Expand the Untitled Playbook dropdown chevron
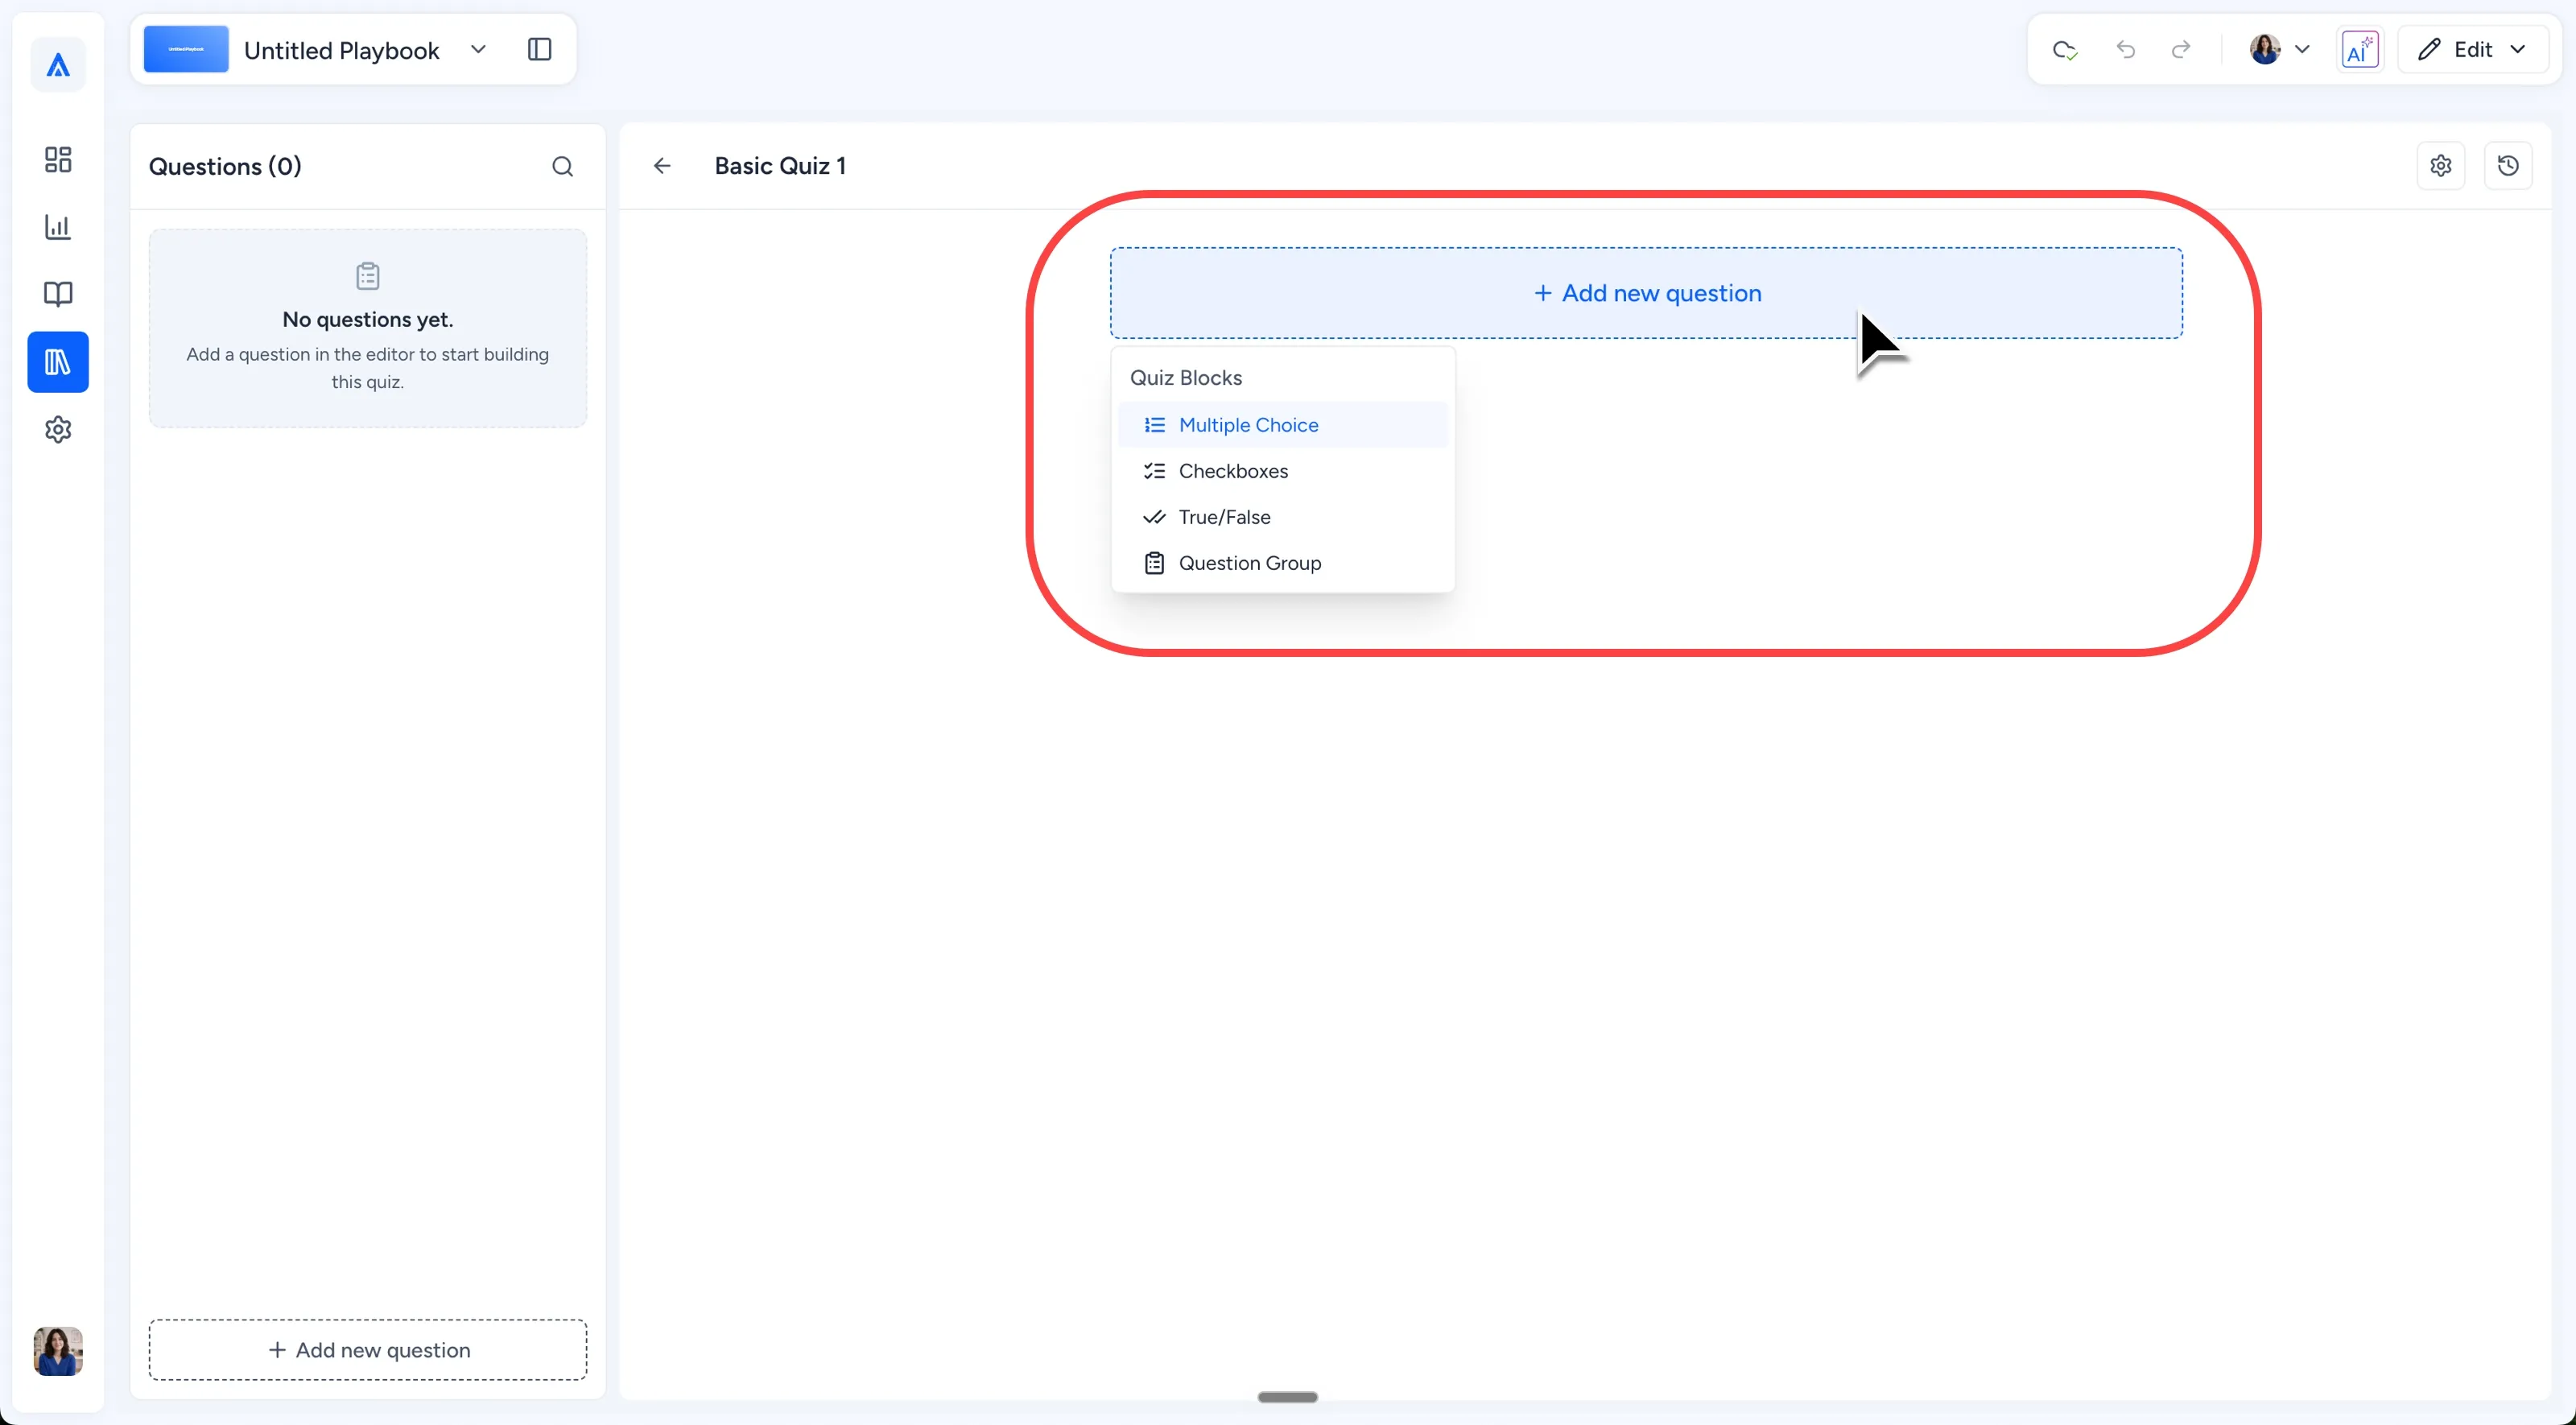The height and width of the screenshot is (1425, 2576). tap(478, 49)
